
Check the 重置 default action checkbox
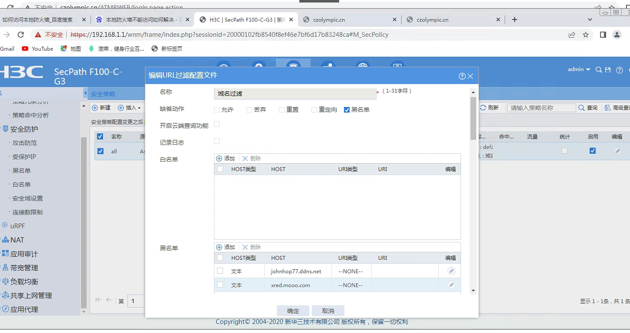click(281, 110)
